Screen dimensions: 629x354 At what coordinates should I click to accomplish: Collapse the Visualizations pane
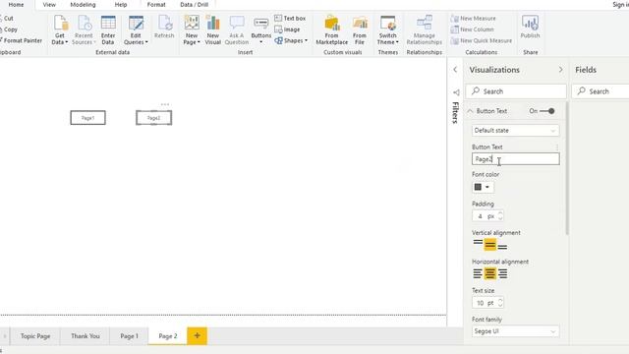[560, 70]
